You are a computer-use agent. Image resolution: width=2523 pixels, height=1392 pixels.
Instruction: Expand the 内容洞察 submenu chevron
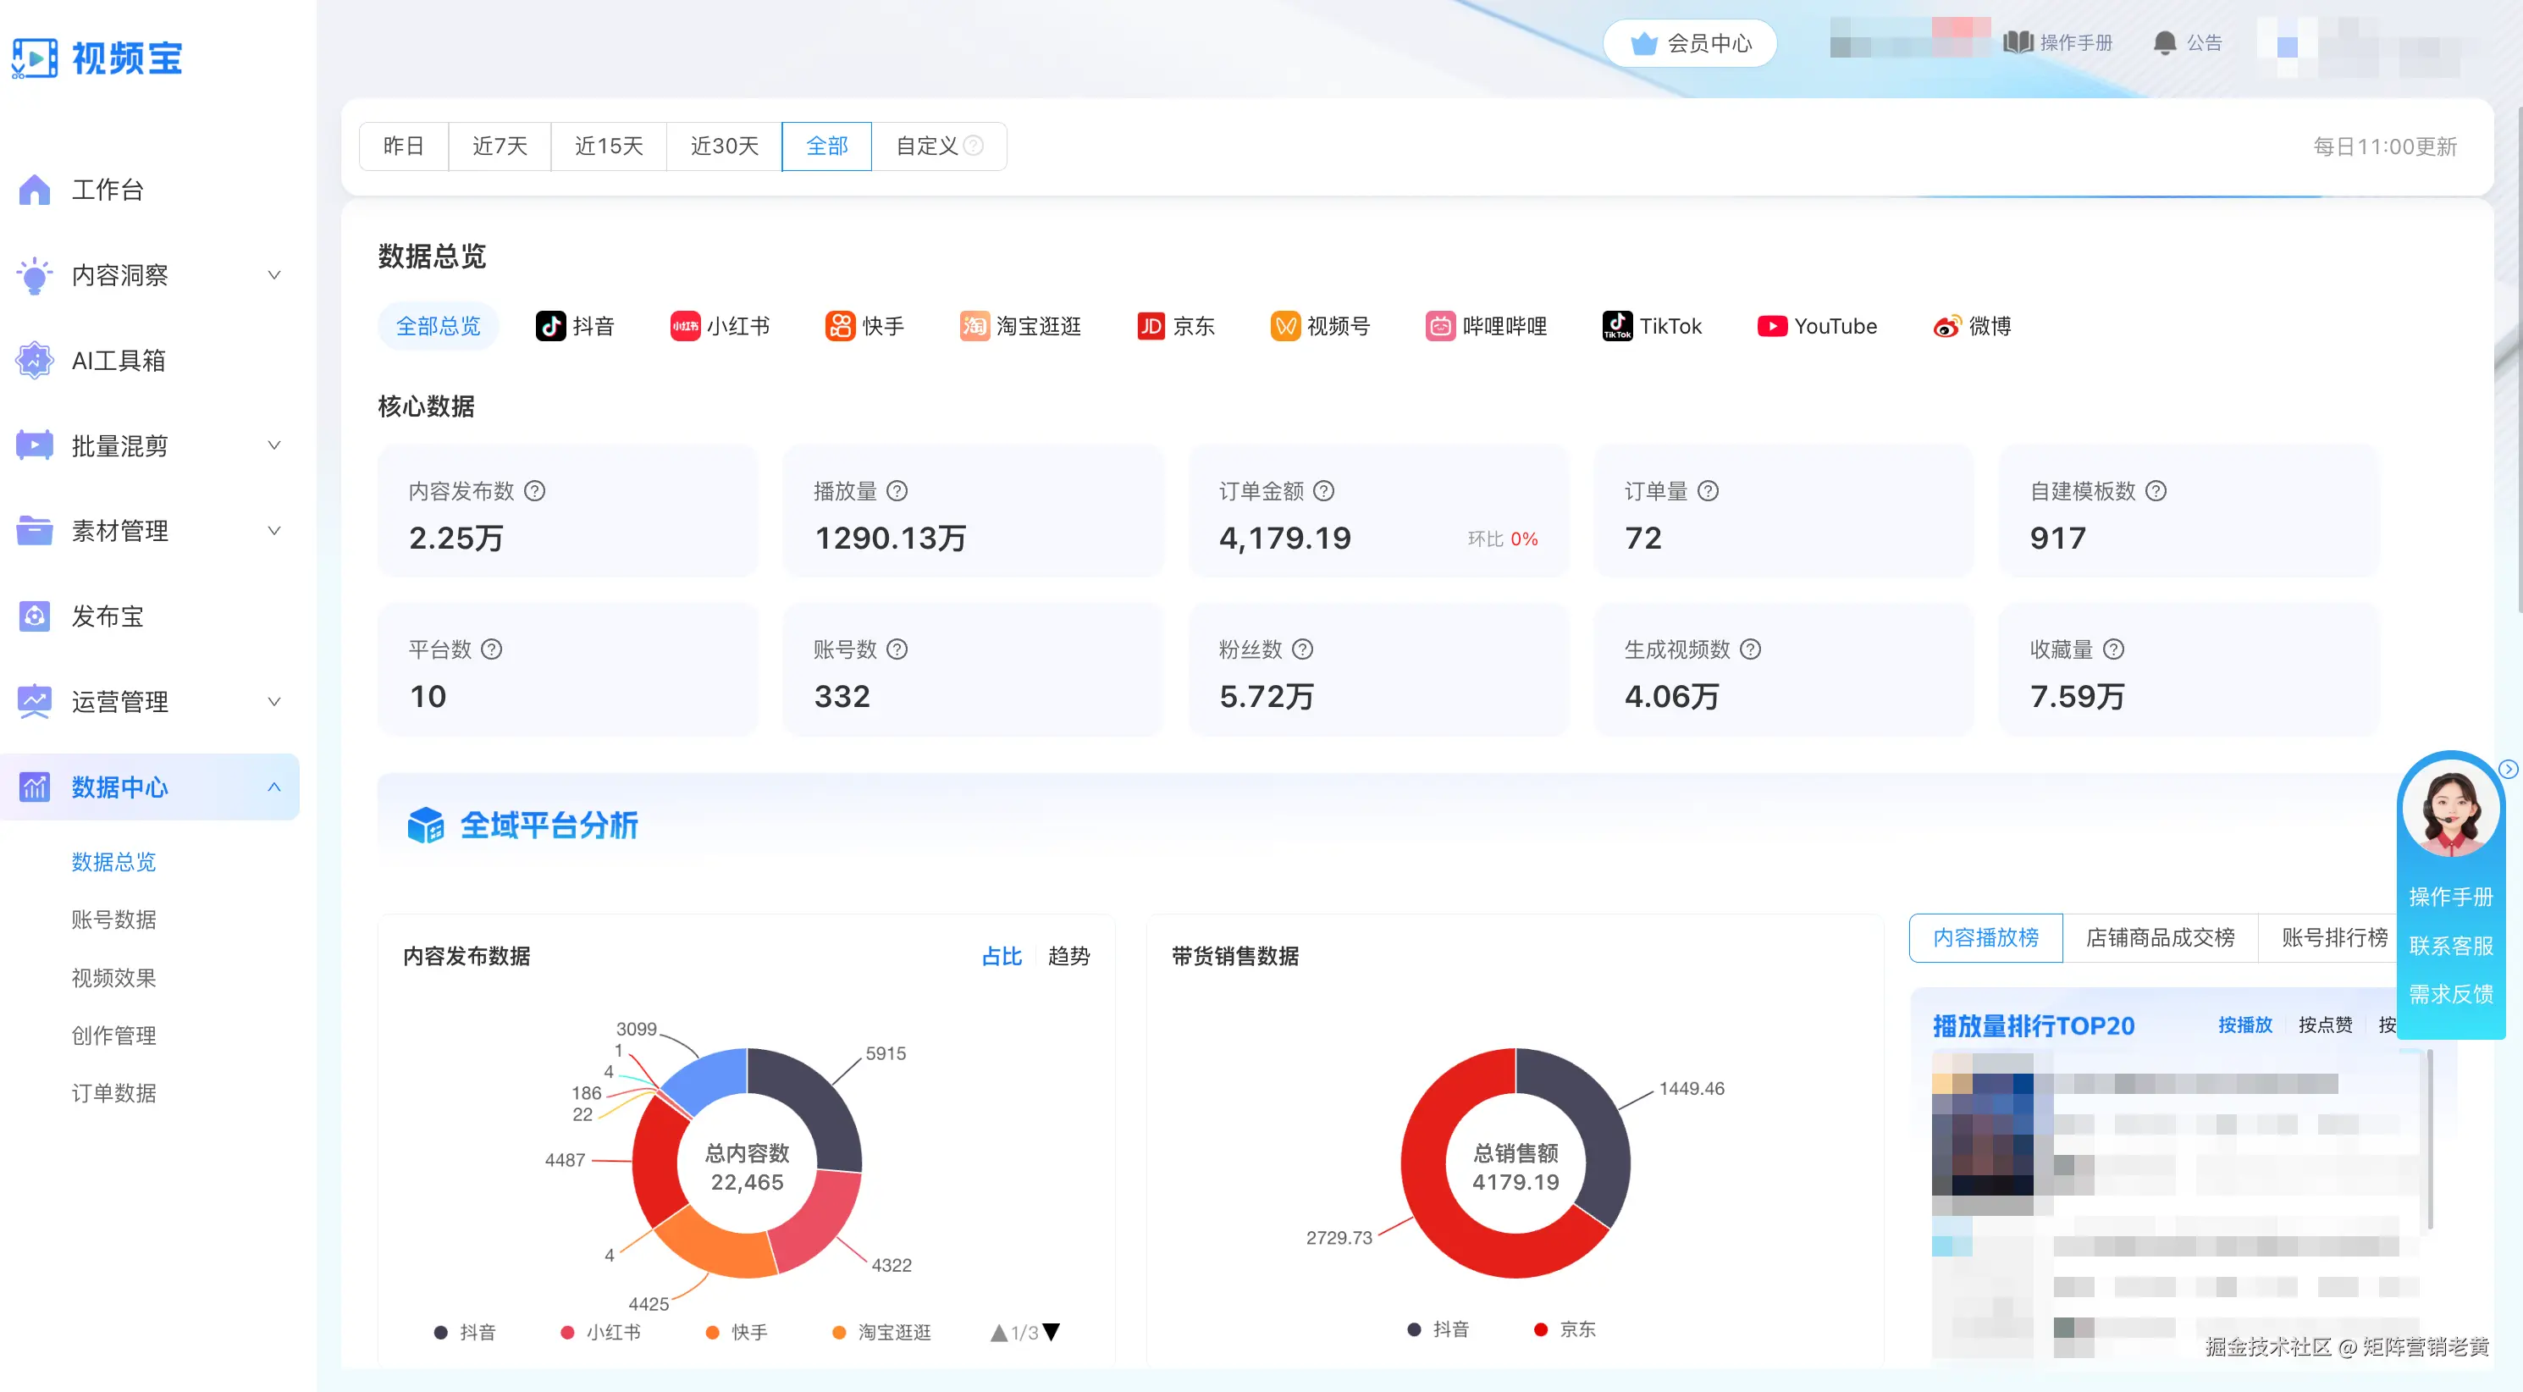pyautogui.click(x=274, y=275)
